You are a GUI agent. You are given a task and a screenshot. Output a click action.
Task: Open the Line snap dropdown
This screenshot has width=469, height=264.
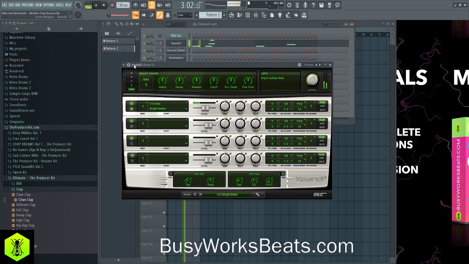point(185,15)
